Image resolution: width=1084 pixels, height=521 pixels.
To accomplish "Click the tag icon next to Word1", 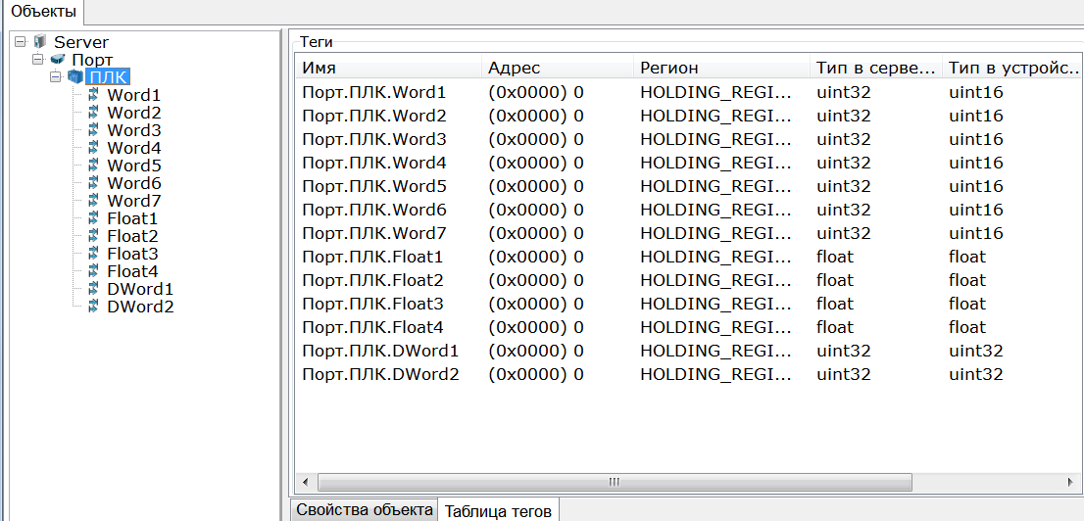I will click(93, 95).
